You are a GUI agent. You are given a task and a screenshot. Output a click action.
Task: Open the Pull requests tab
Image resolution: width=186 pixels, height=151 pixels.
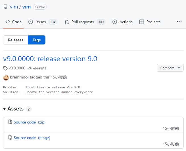pos(85,22)
